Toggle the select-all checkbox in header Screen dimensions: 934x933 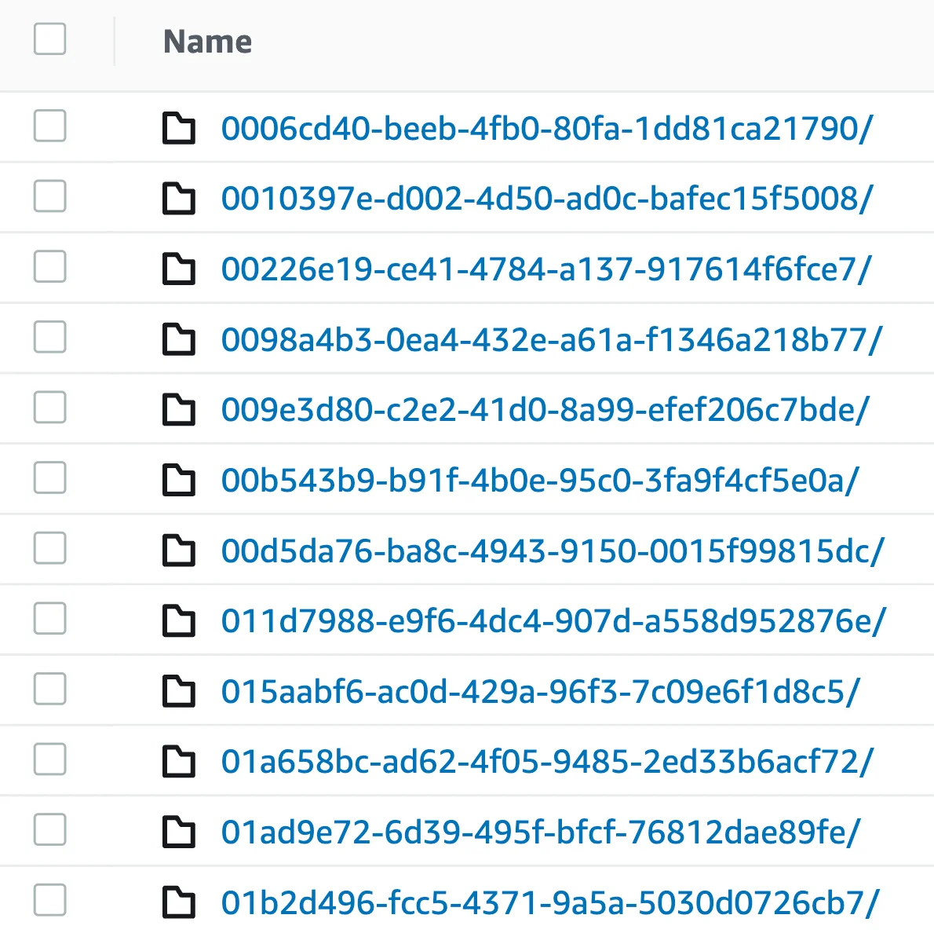50,39
